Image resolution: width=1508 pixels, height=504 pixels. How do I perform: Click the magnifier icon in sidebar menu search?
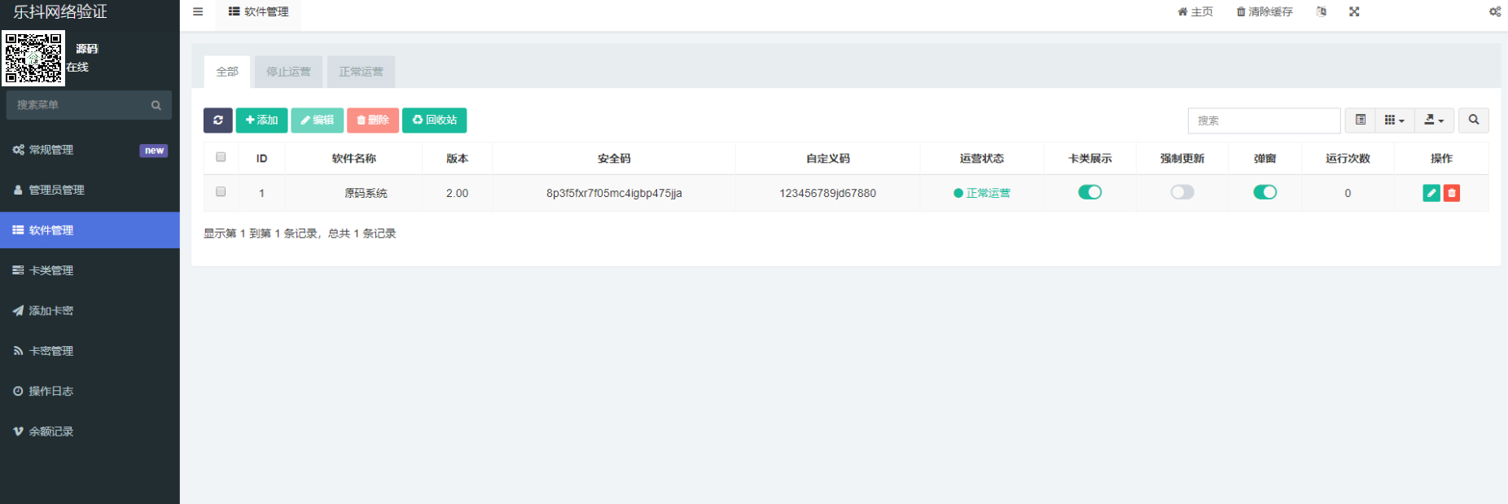[156, 105]
